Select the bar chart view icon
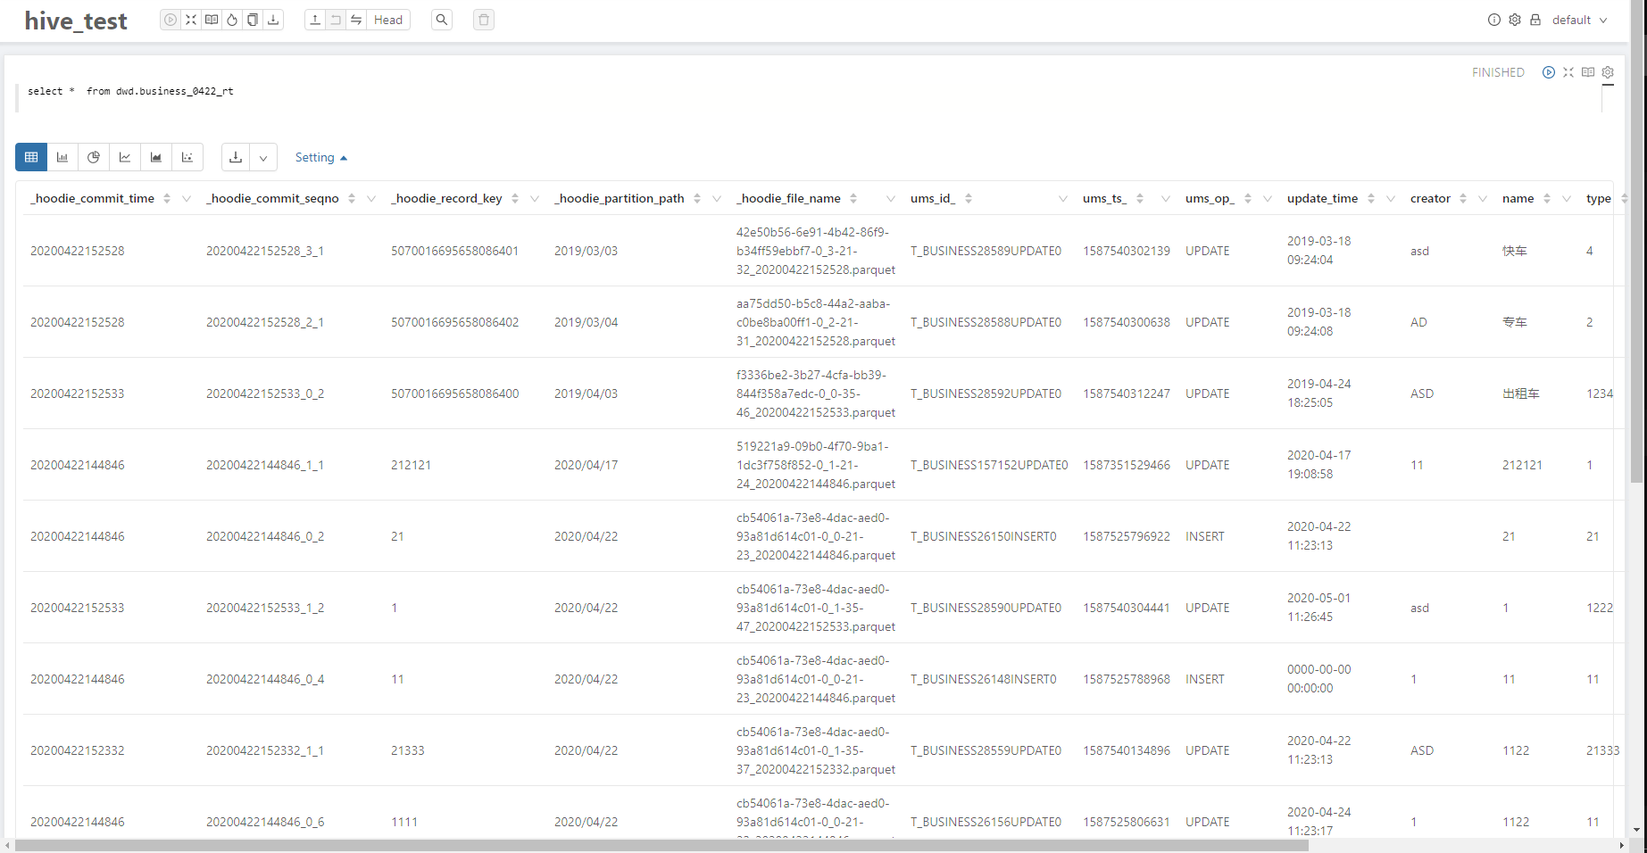The image size is (1647, 853). (x=62, y=157)
